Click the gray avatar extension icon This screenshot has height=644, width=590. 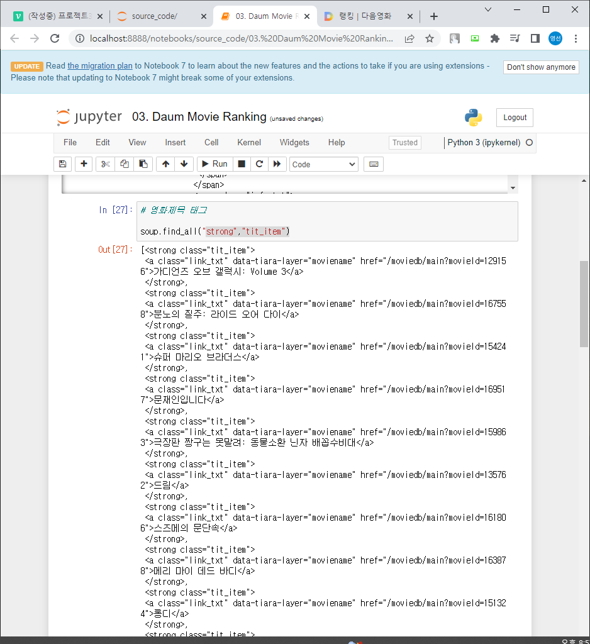pyautogui.click(x=455, y=38)
